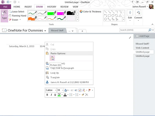Toggle italic in mini toolbar
155x116 pixels.
point(51,95)
